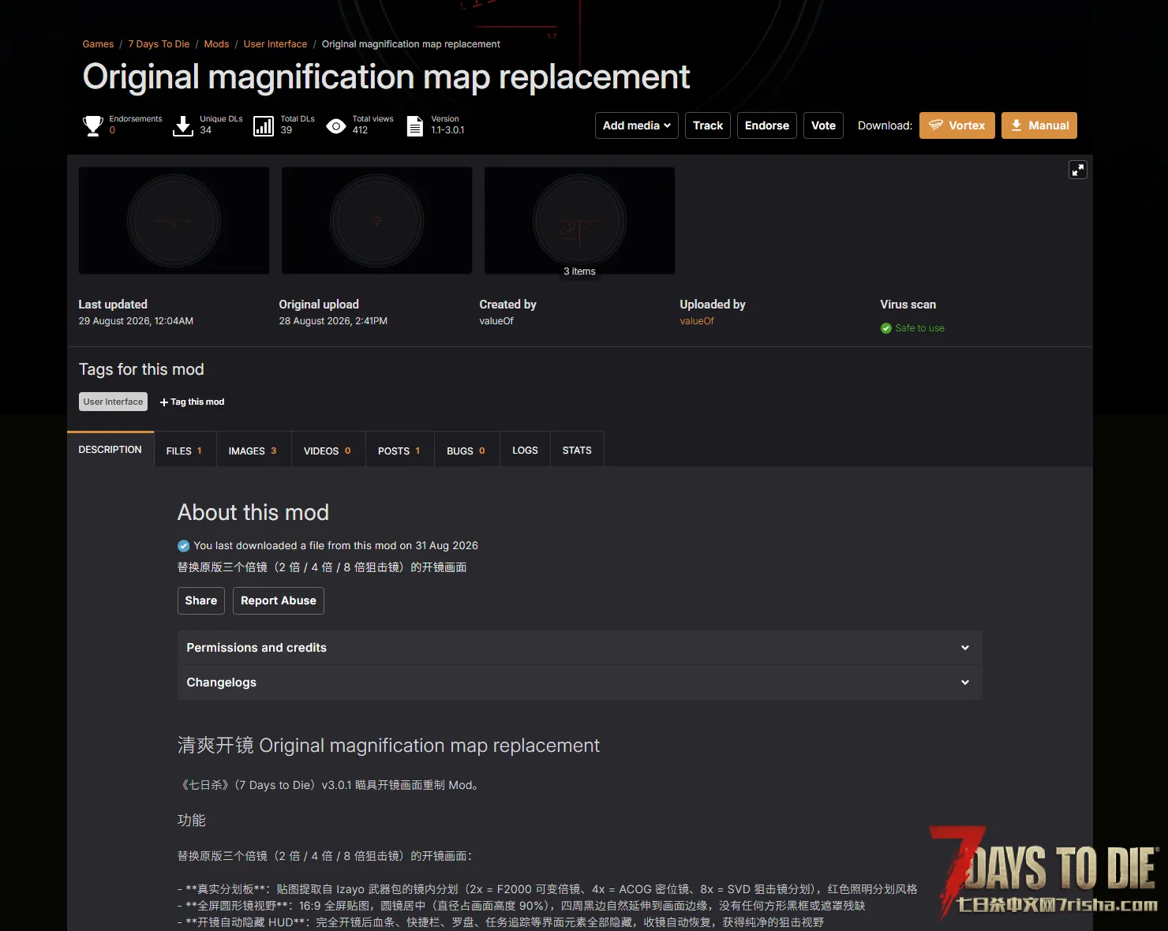1168x931 pixels.
Task: Click the Safe to use virus scan text
Action: [x=919, y=328]
